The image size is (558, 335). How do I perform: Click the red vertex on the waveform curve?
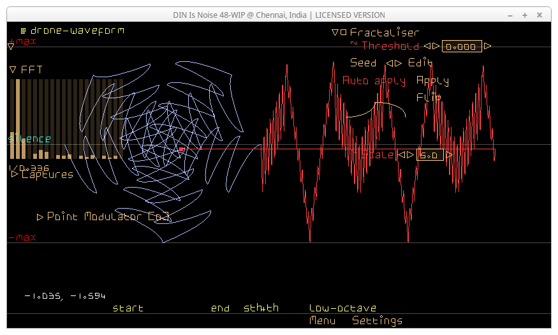click(x=182, y=149)
